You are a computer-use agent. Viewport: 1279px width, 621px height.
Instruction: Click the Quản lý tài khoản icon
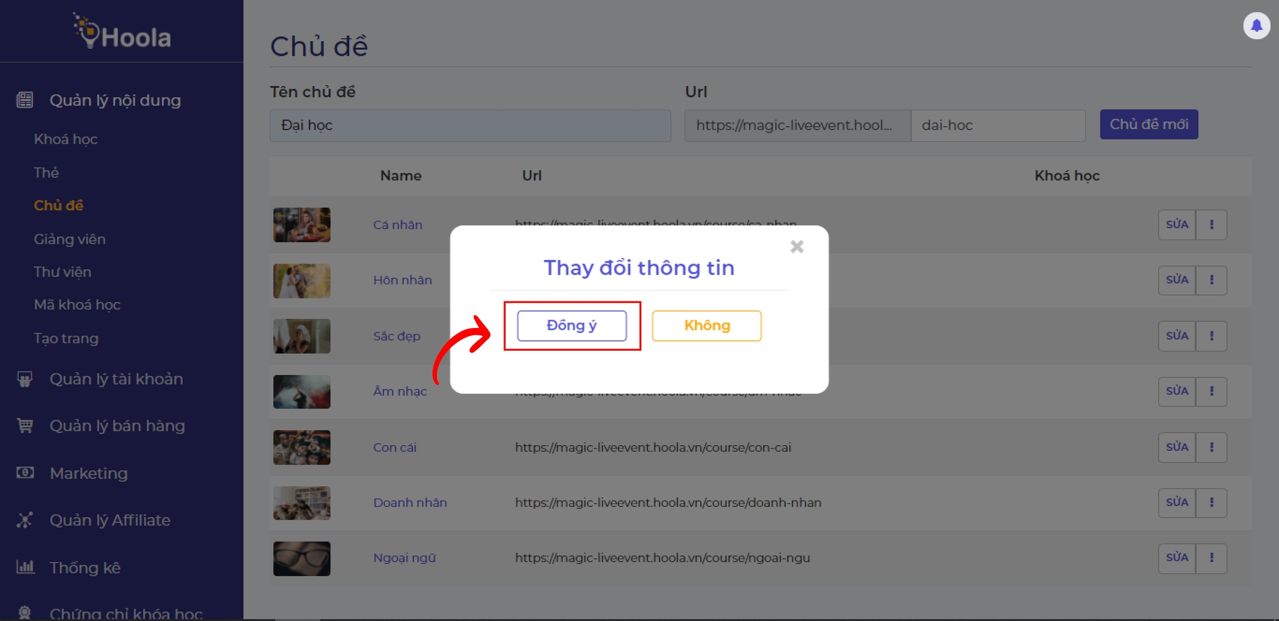point(25,379)
